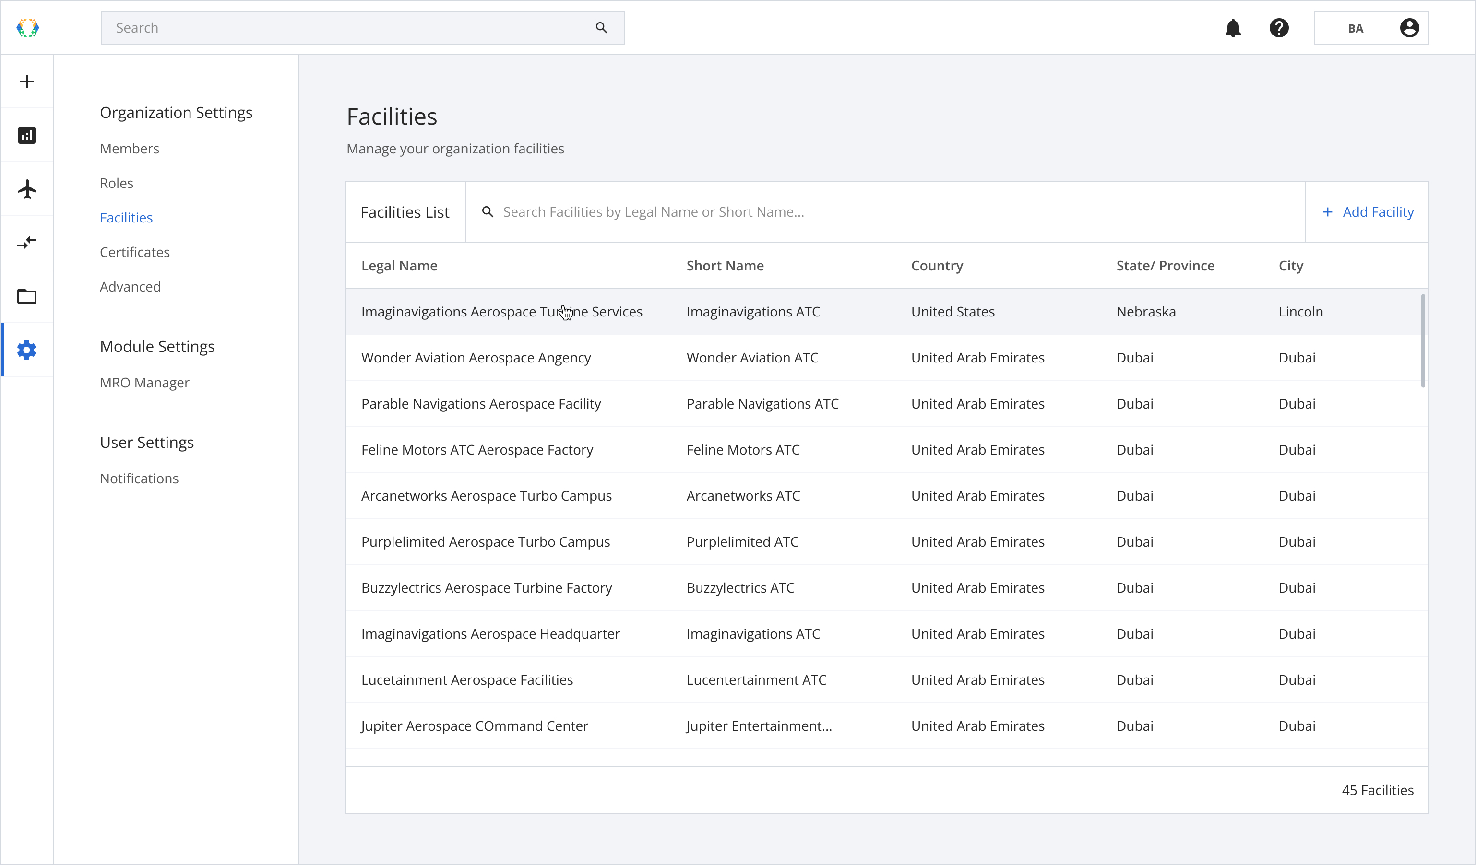The height and width of the screenshot is (865, 1476).
Task: Select the Facilities List tab
Action: point(405,212)
